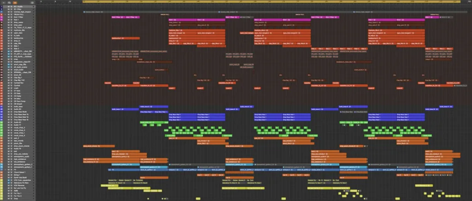Solo the Kick 1 Filter track
Viewport: 472px width, 201px height.
coord(12,17)
